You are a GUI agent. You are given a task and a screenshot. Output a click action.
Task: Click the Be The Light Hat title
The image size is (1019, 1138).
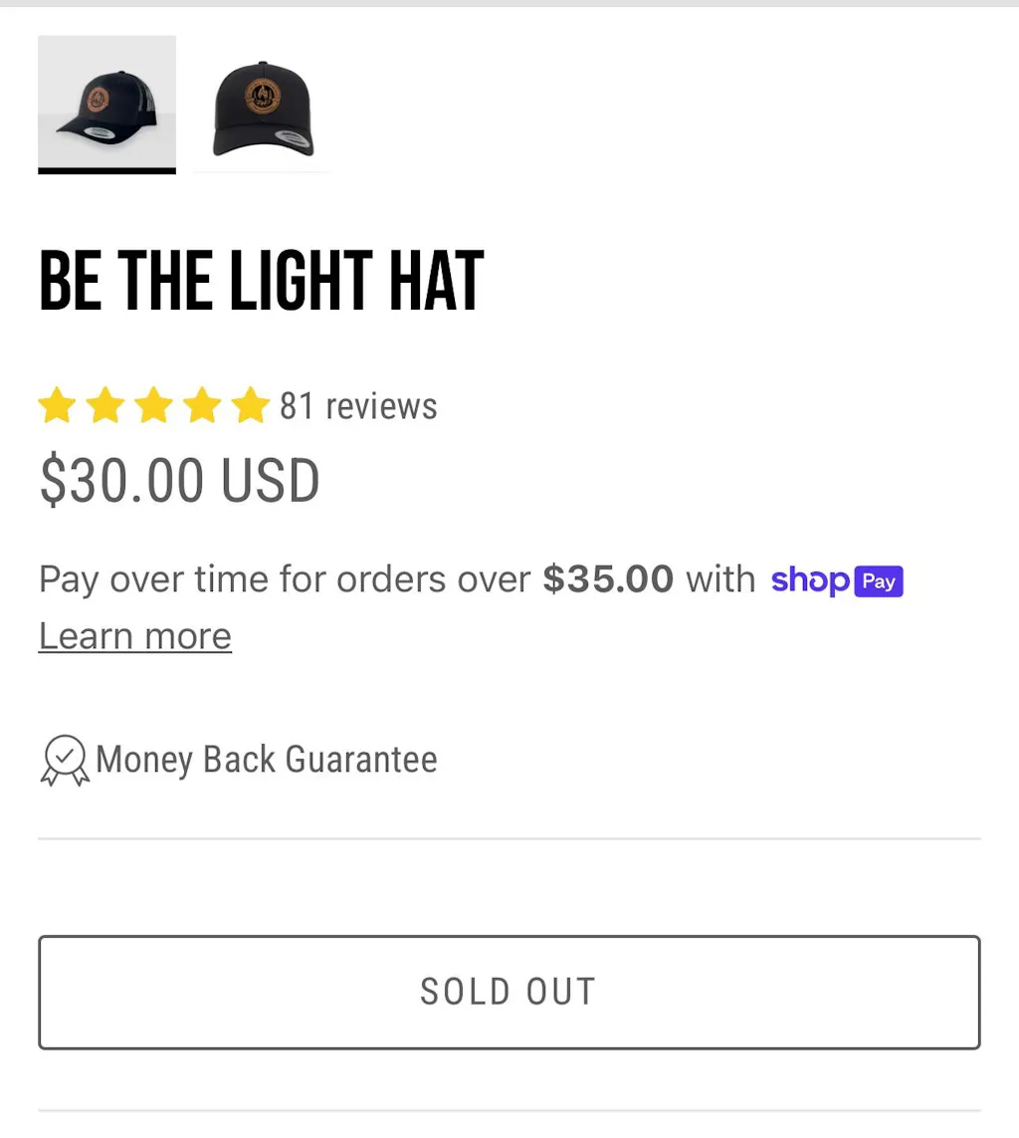click(x=262, y=281)
